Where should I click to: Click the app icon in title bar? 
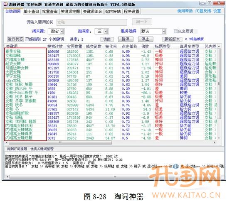(x=5, y=4)
